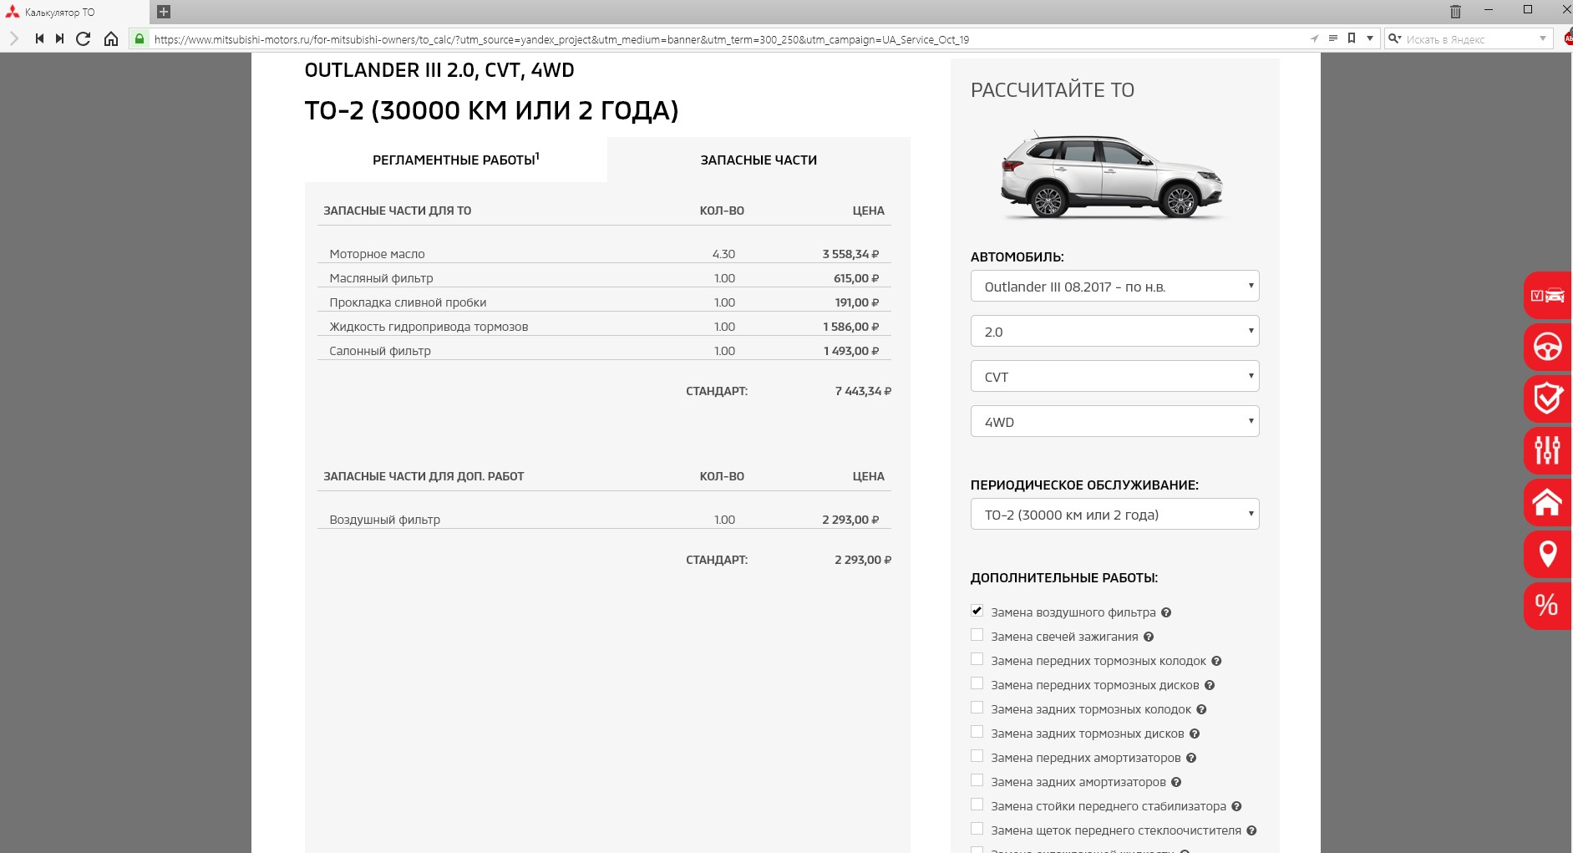Click the Искать в Яндекс search field
Viewport: 1573px width, 853px height.
coord(1470,39)
